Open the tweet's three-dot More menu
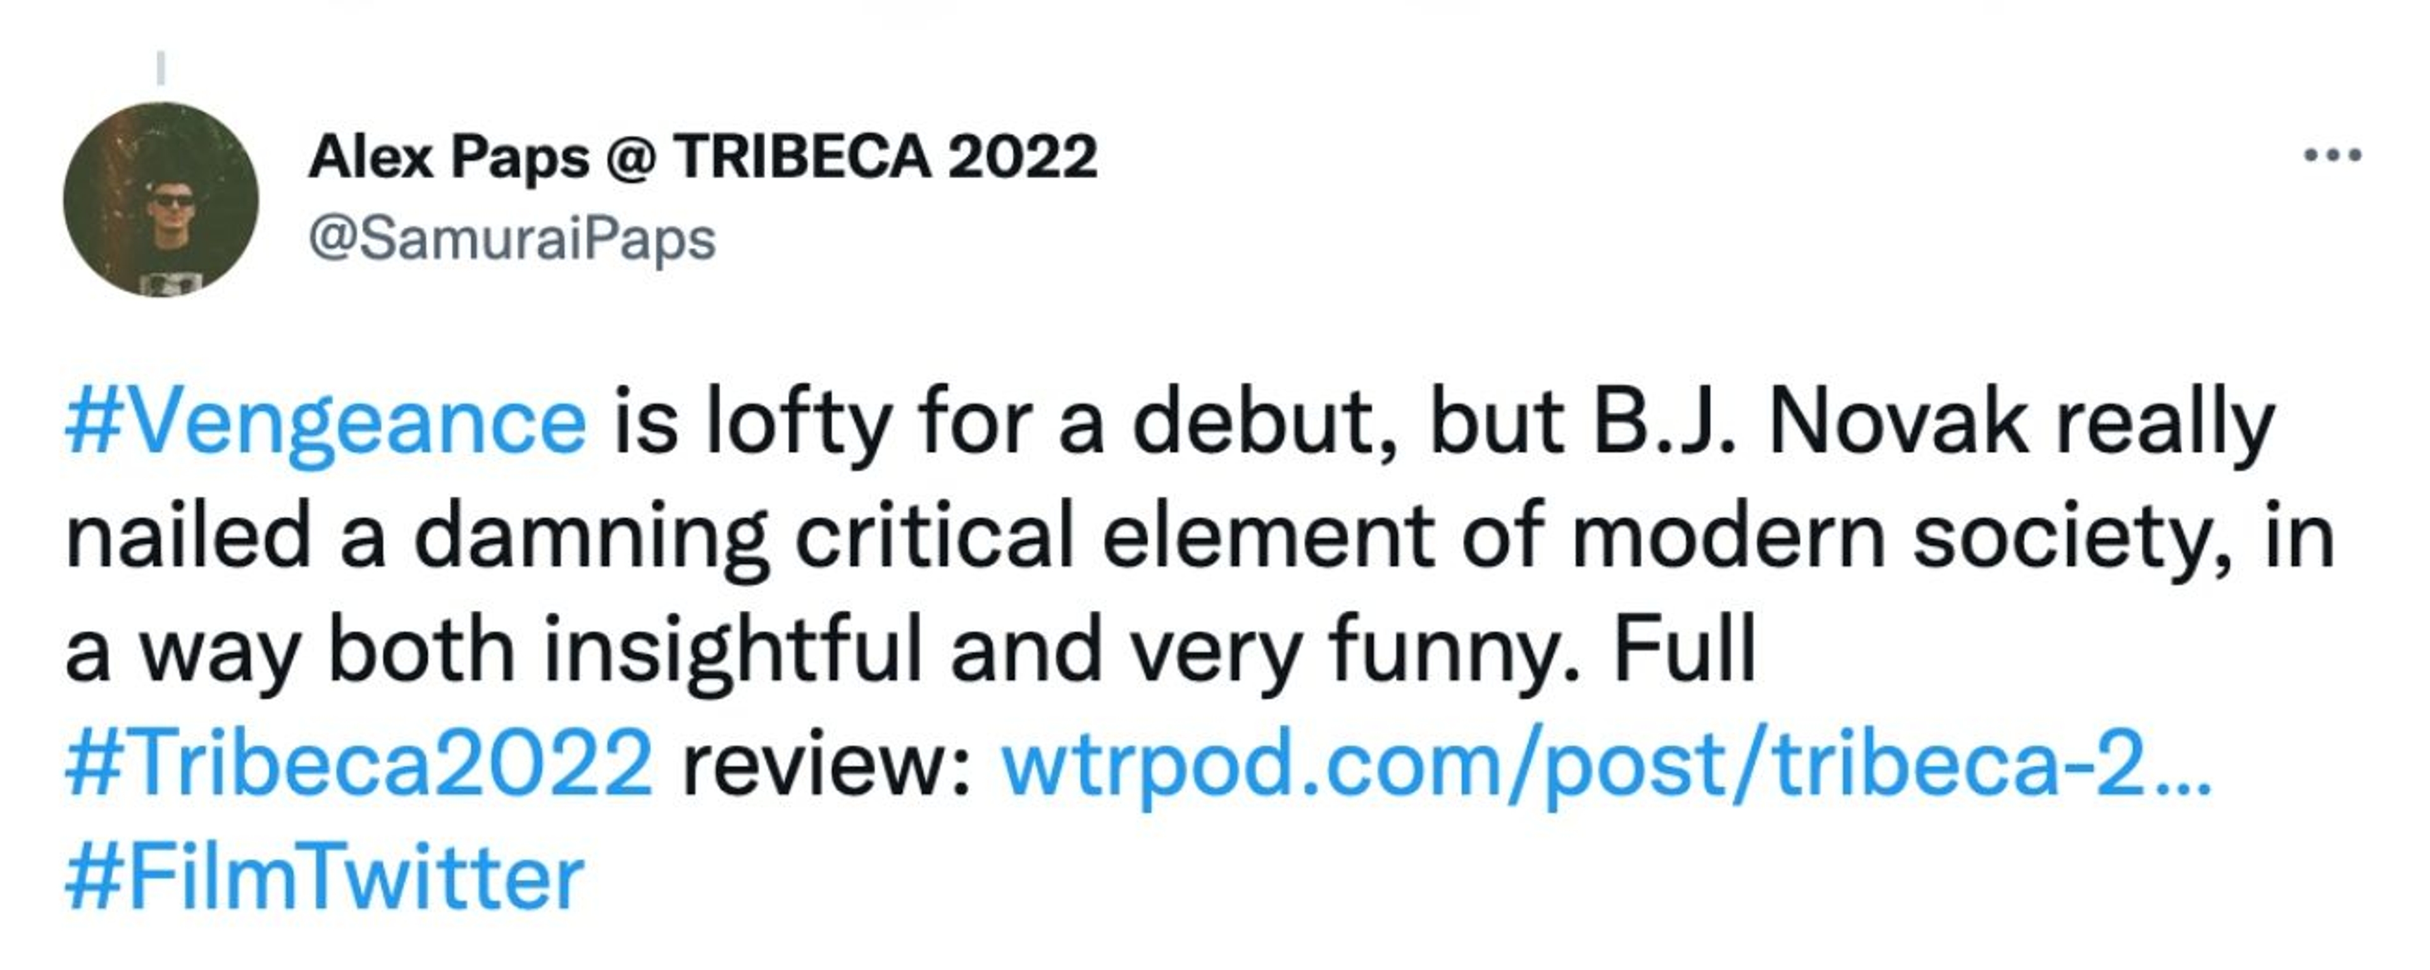The height and width of the screenshot is (970, 2430). (2332, 155)
